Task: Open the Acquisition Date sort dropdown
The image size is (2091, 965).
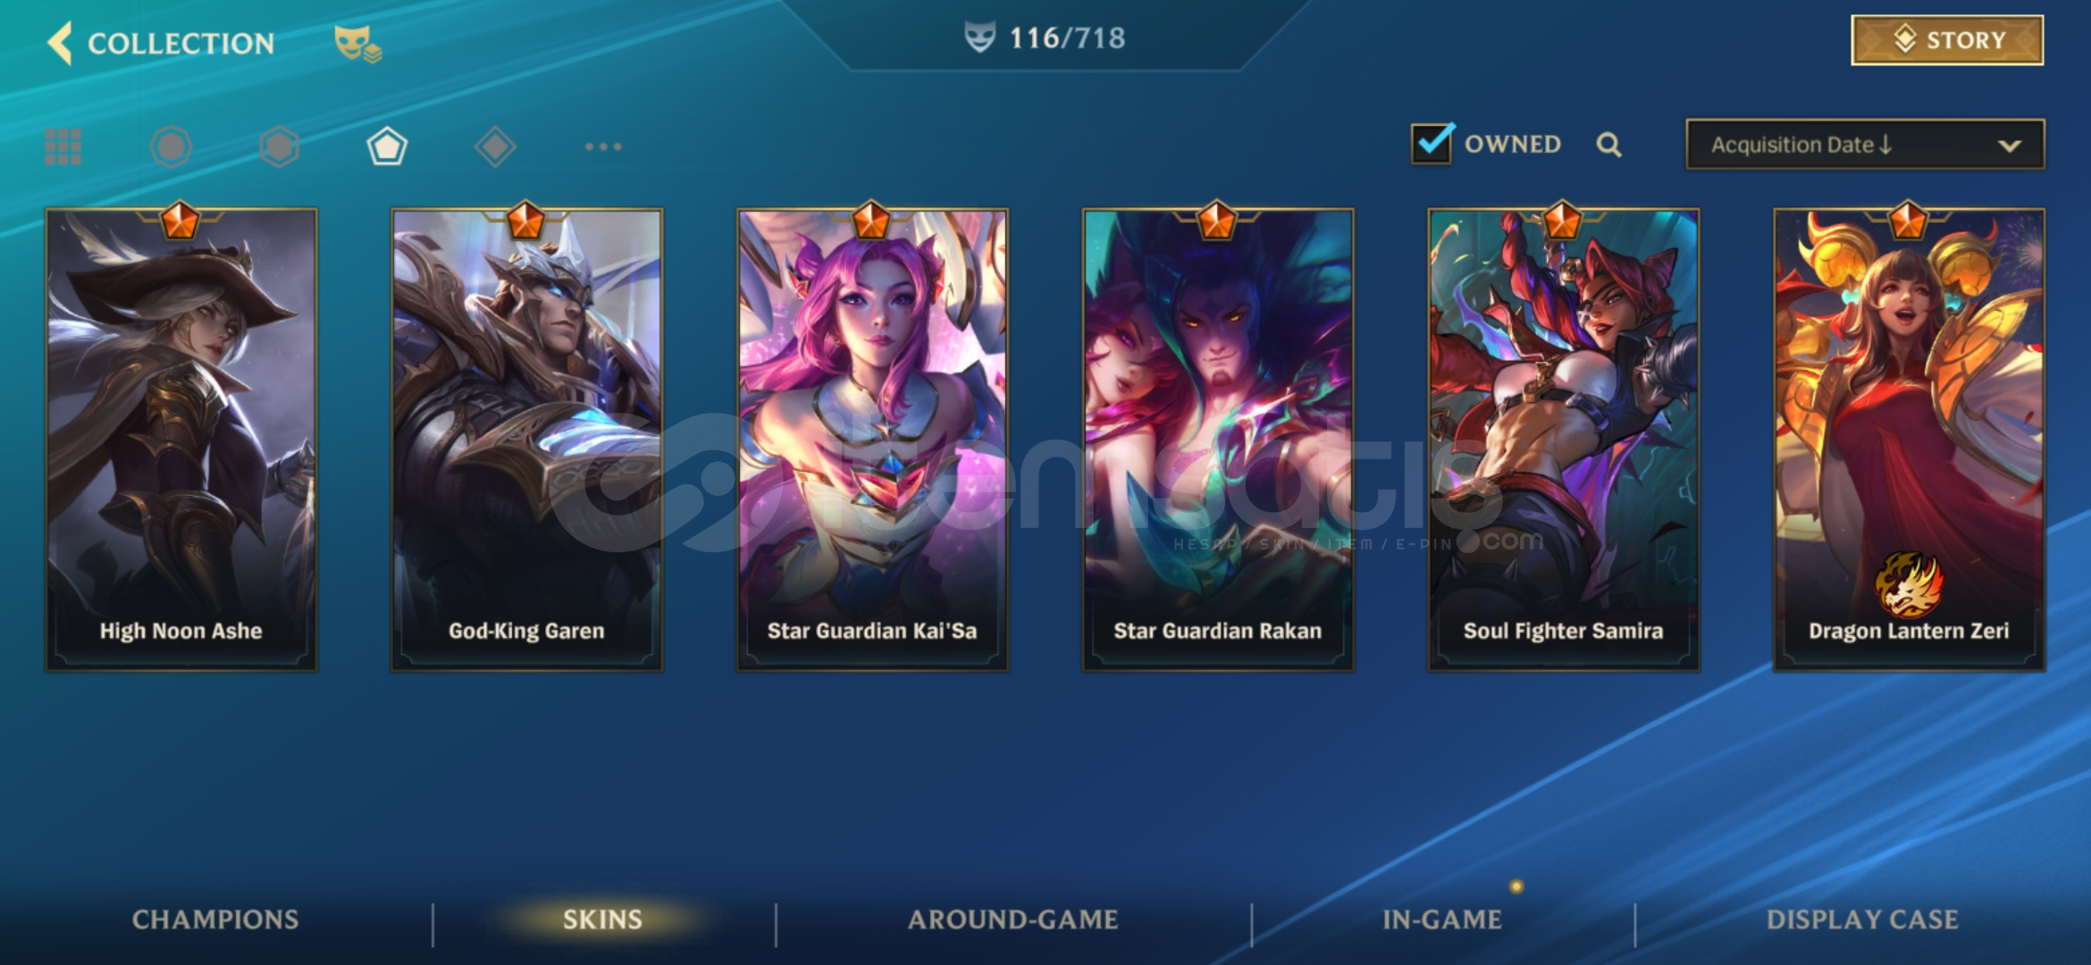Action: (1865, 144)
